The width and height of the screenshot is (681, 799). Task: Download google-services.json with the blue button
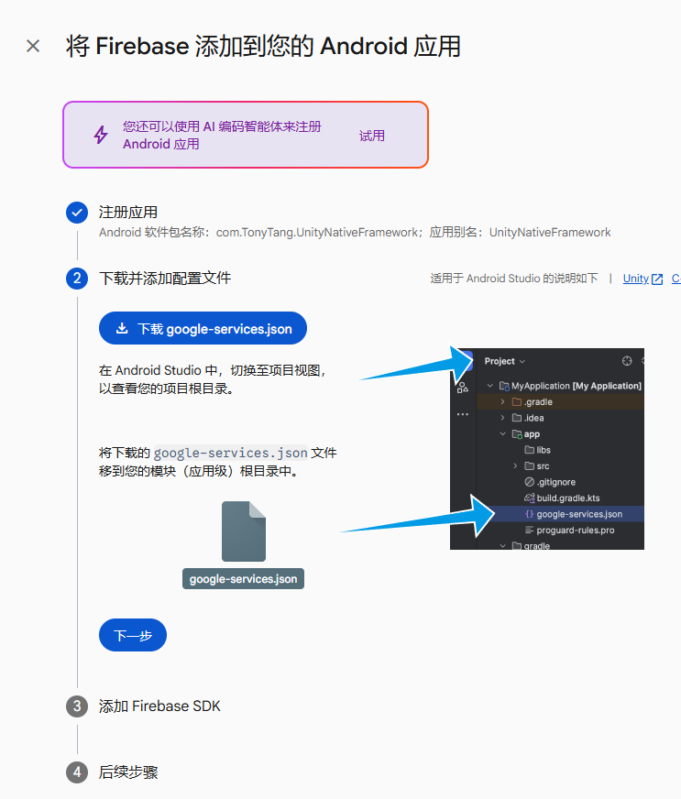click(x=203, y=328)
